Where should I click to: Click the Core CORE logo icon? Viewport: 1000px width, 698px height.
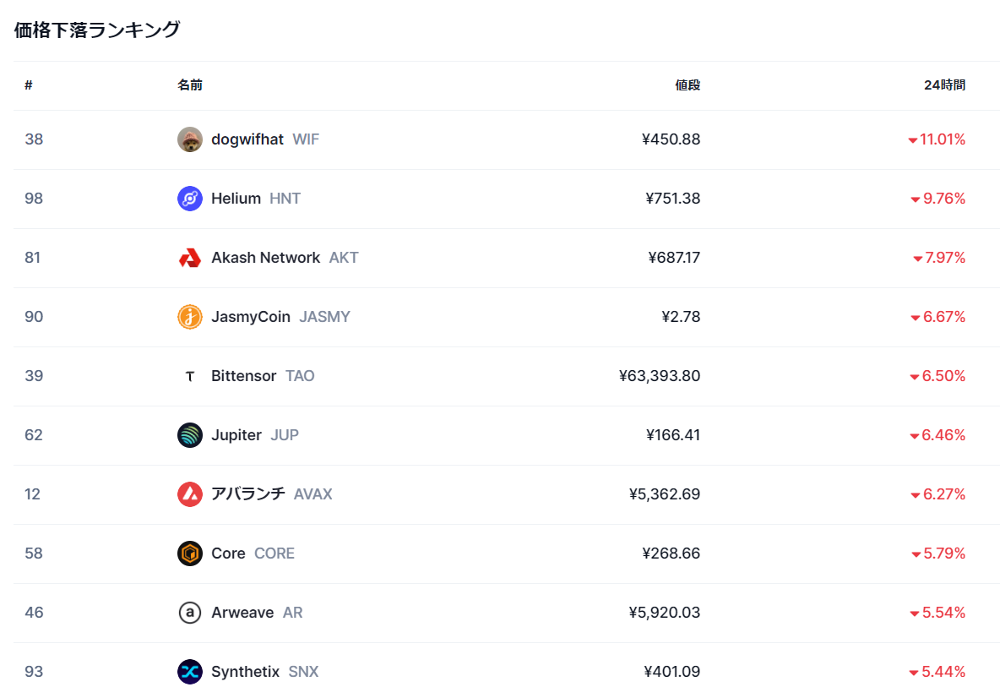coord(190,553)
